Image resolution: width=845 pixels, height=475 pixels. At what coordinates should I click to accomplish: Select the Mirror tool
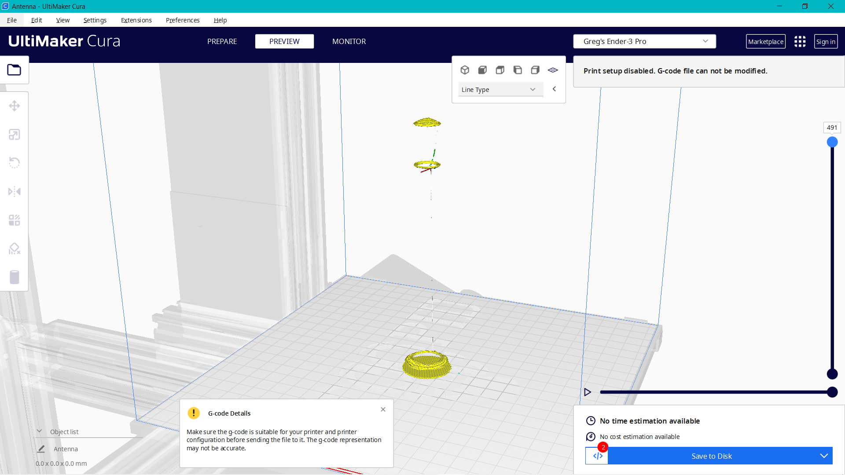click(x=15, y=191)
